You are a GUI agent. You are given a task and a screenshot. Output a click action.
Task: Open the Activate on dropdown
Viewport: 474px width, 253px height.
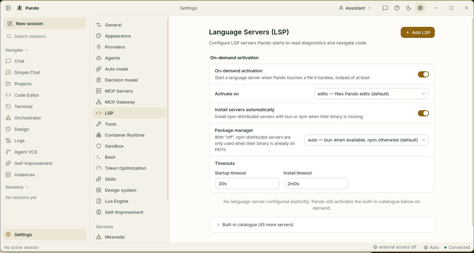pyautogui.click(x=371, y=94)
